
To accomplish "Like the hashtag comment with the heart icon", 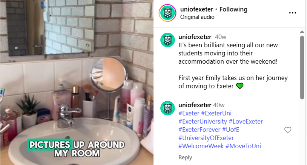I will (288, 130).
